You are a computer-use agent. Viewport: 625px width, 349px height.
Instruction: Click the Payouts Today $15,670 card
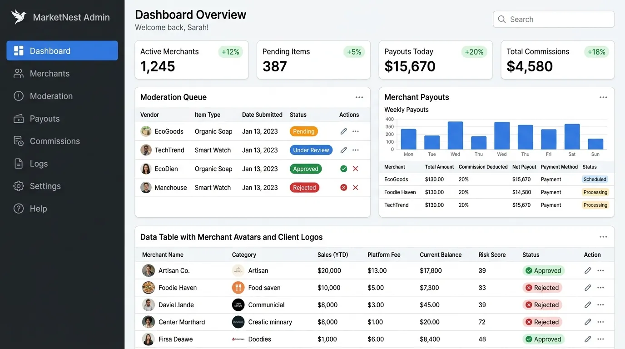pos(436,60)
